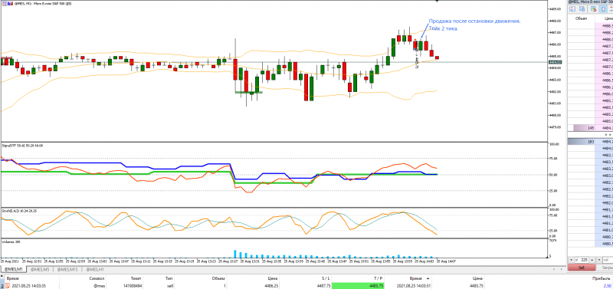Click the position icon next to trade time
Screen dimensions: 613x289
7,286
